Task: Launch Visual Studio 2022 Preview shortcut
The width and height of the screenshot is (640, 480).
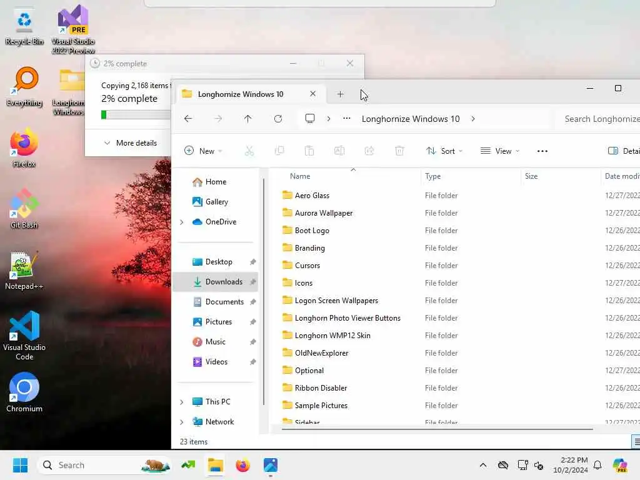Action: pos(73,29)
